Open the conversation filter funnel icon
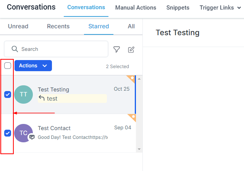 click(x=116, y=49)
